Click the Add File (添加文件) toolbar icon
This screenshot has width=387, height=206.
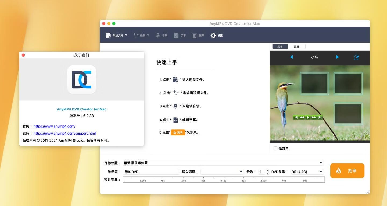click(x=108, y=35)
